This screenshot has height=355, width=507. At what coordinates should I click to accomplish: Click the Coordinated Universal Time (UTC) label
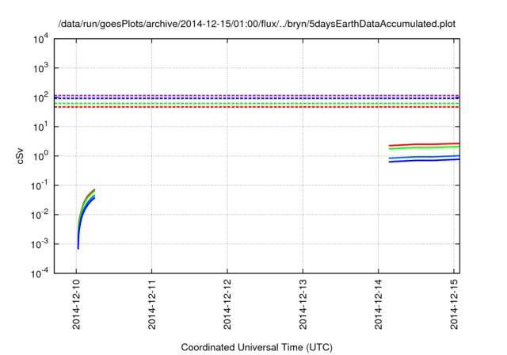(257, 347)
